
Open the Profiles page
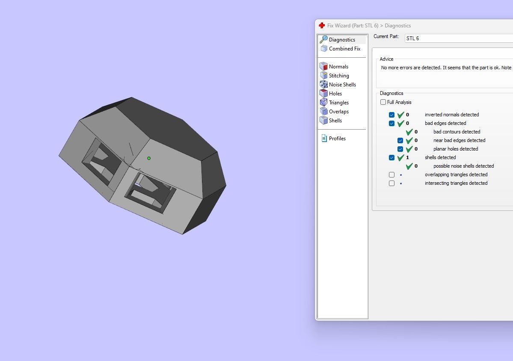[337, 138]
